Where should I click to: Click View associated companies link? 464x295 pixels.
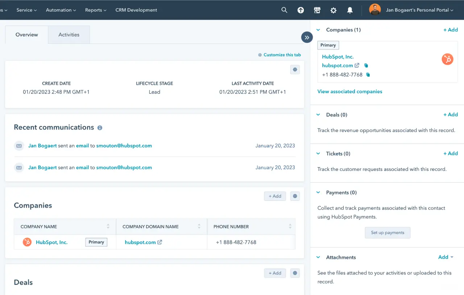point(349,91)
